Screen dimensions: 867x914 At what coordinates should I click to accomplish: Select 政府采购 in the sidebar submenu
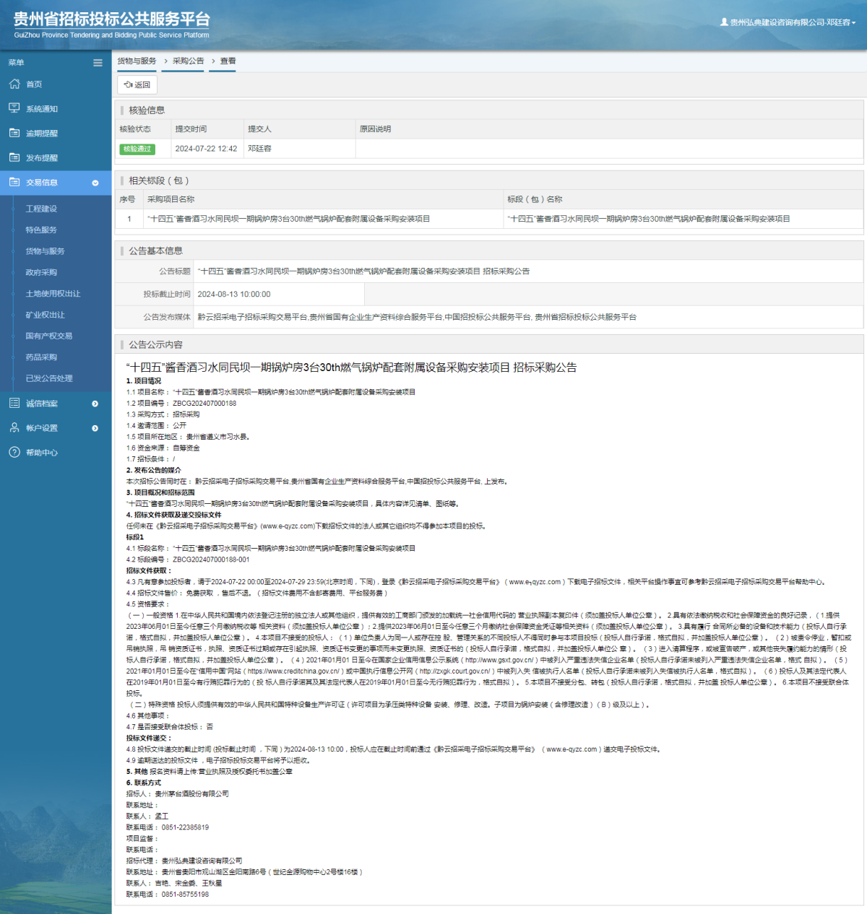(41, 272)
